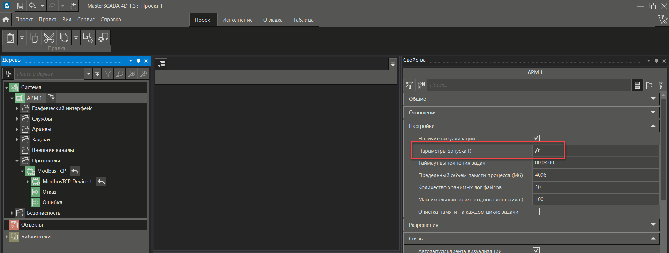
Task: Switch to the 'Отладка' tab
Action: [273, 20]
